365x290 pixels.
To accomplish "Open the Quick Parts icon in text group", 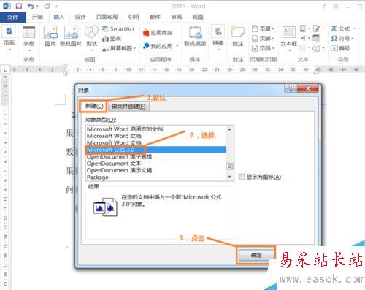I will coord(303,28).
